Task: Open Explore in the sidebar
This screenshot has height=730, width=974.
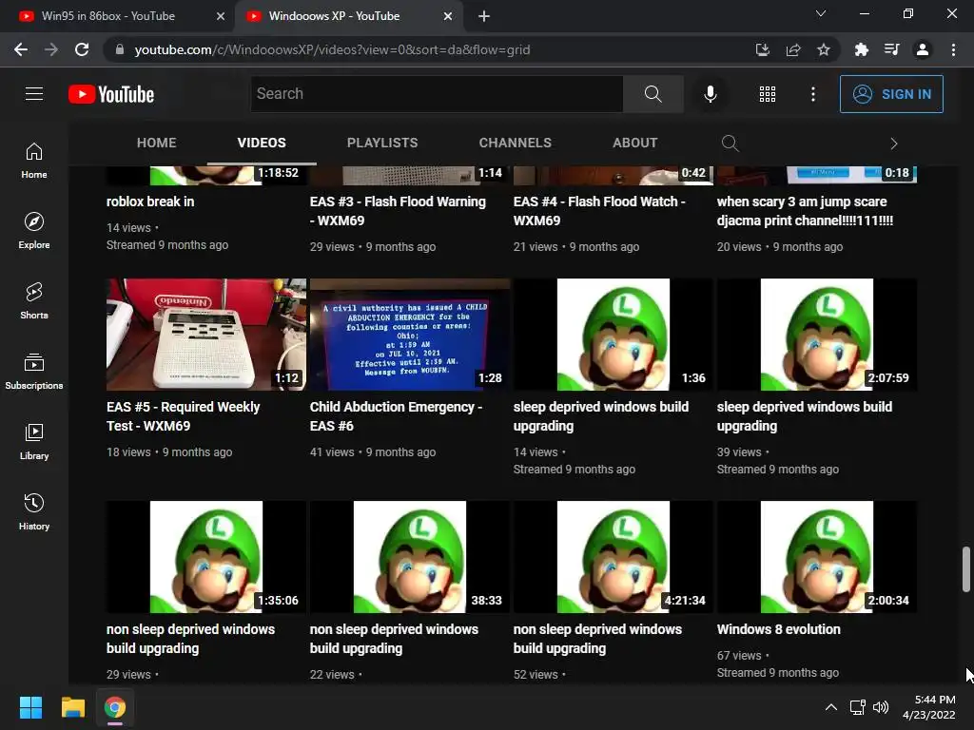Action: 34,230
